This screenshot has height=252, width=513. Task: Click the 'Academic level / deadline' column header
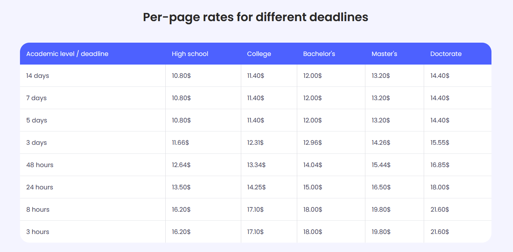[67, 54]
